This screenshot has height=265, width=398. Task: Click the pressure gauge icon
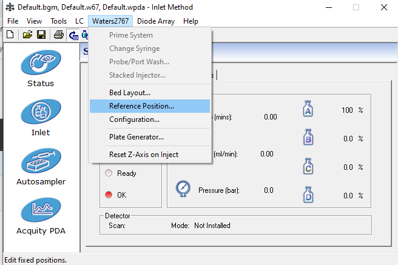tap(183, 189)
